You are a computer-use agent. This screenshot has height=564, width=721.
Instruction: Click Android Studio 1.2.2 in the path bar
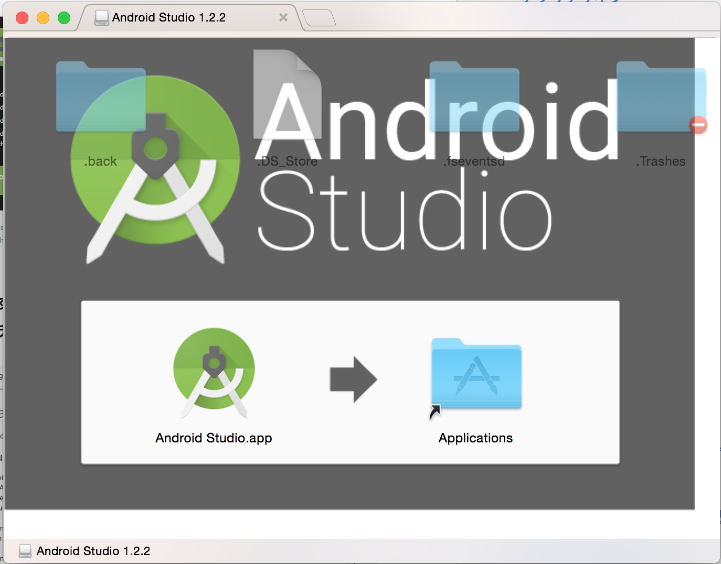pos(93,551)
